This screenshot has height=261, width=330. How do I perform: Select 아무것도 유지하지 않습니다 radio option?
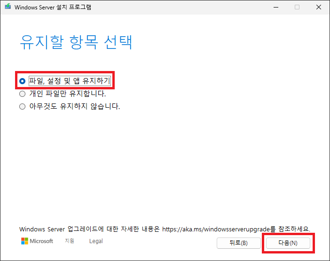point(70,106)
